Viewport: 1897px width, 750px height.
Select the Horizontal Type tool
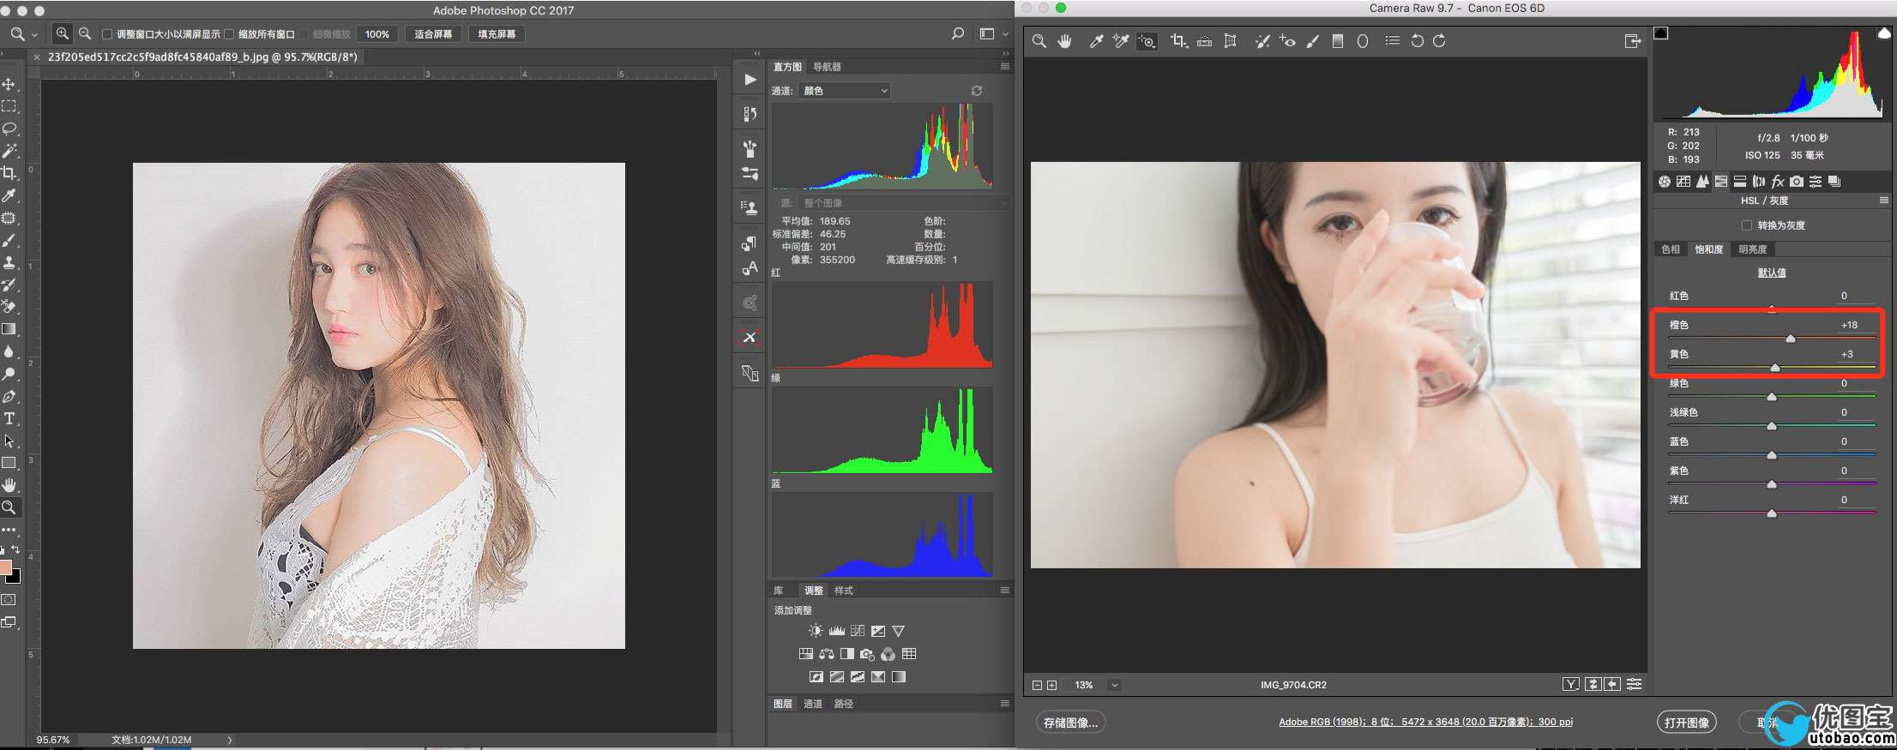click(9, 418)
